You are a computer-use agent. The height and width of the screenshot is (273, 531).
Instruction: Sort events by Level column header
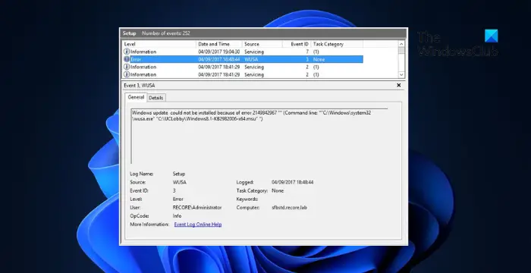[x=159, y=44]
